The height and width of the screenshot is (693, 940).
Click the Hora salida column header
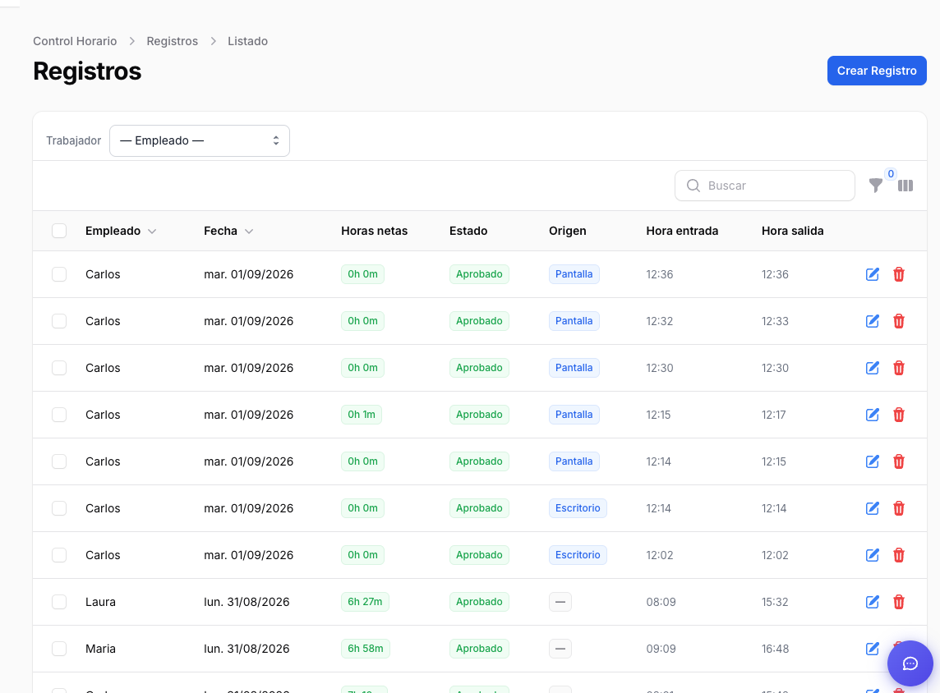pyautogui.click(x=793, y=231)
